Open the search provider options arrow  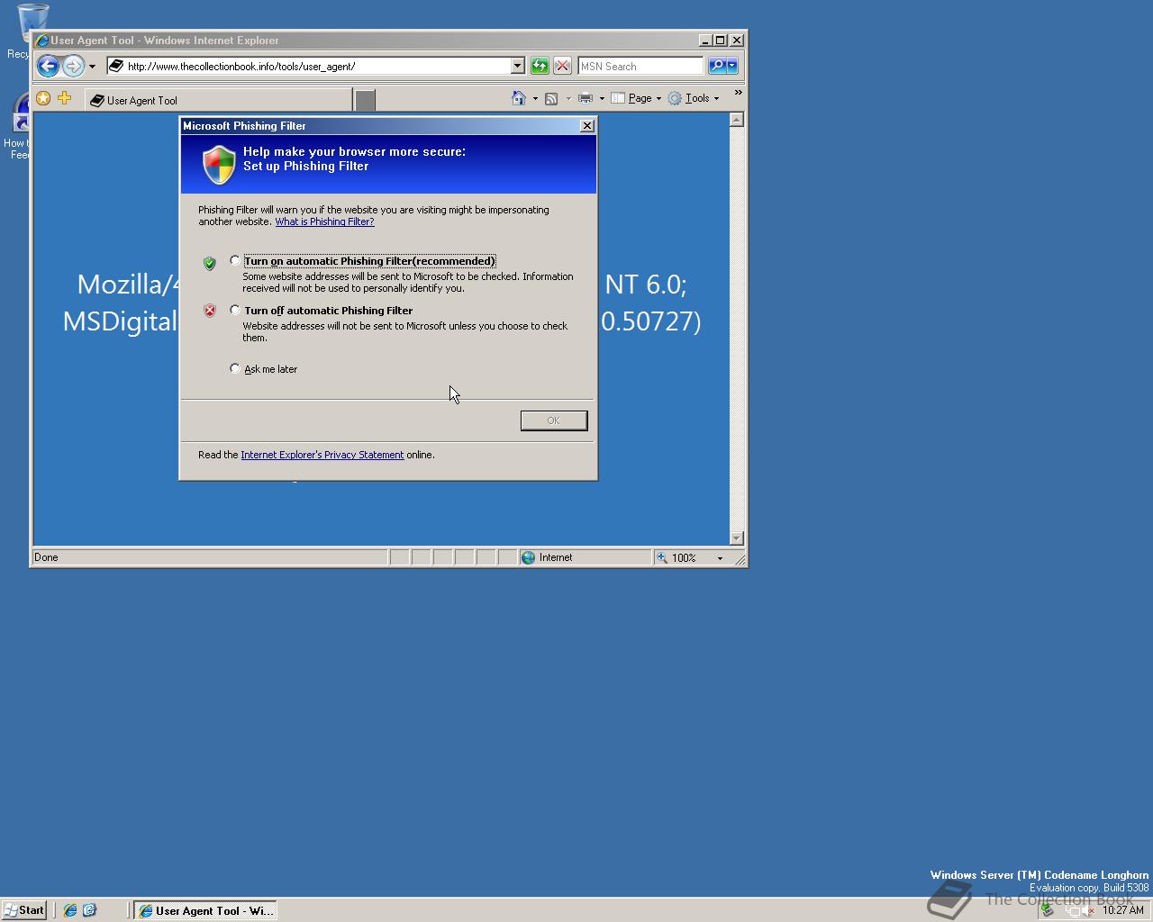point(731,66)
